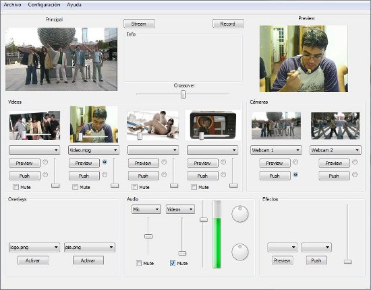Open the Archivo menu
Screen dimensions: 371x290
(13, 5)
